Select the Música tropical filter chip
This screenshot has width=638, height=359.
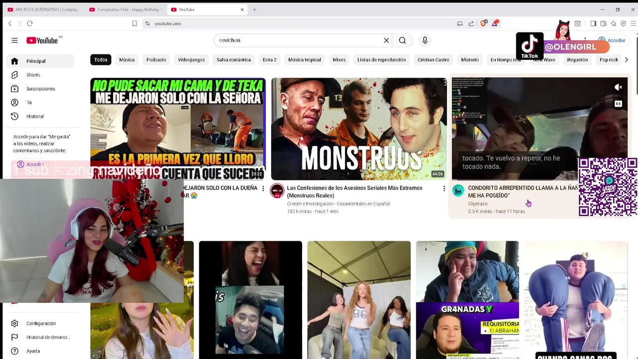[x=305, y=60]
